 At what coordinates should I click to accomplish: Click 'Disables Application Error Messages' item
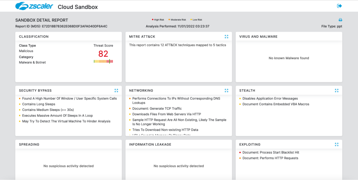pos(270,98)
